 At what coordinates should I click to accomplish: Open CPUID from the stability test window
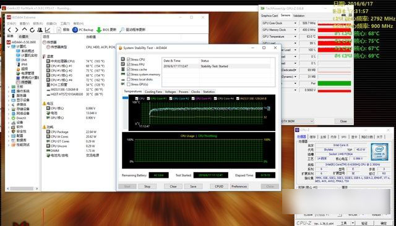click(x=219, y=186)
